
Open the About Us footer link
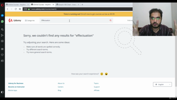pos(61,83)
